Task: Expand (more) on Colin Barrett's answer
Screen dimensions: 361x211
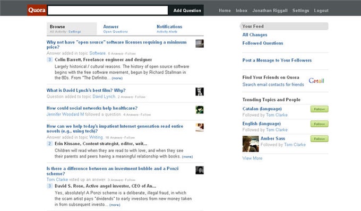Action: pyautogui.click(x=117, y=78)
